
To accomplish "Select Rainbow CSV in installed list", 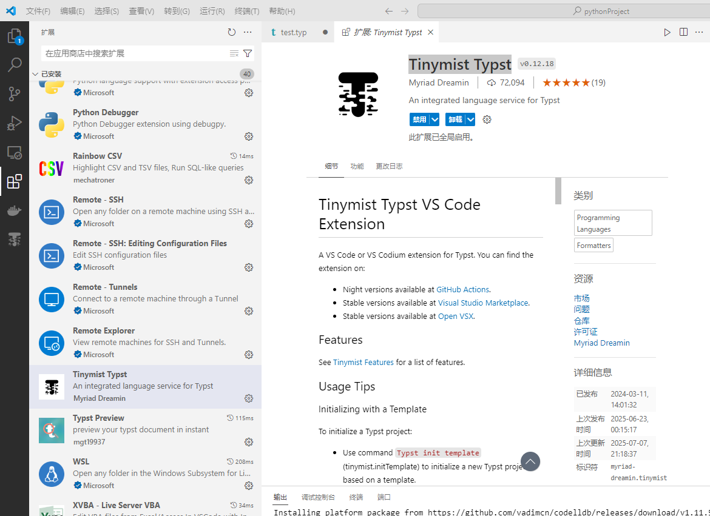I will (x=146, y=169).
